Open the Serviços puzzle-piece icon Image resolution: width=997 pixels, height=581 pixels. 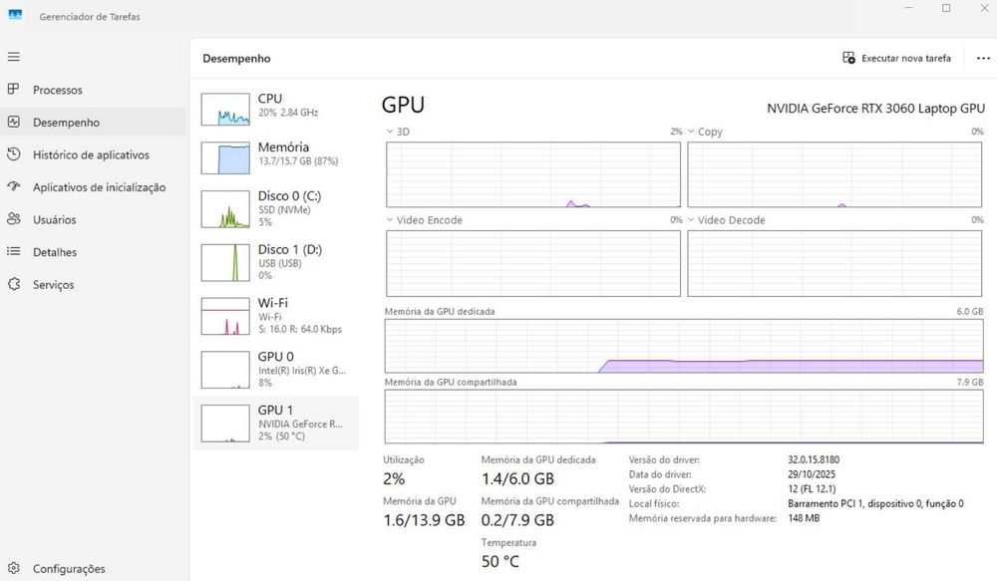[x=13, y=284]
